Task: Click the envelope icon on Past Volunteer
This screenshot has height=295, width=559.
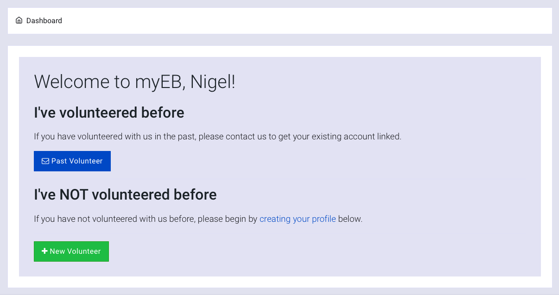Action: 45,161
